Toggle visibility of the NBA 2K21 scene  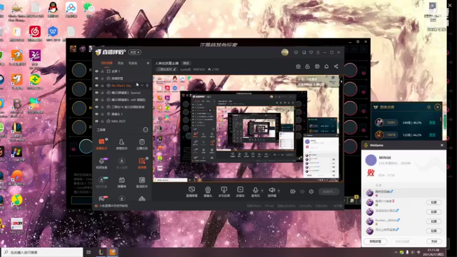(x=97, y=121)
